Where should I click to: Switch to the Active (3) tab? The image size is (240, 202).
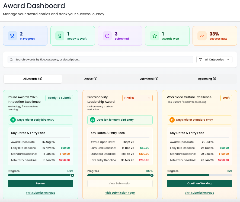91,79
